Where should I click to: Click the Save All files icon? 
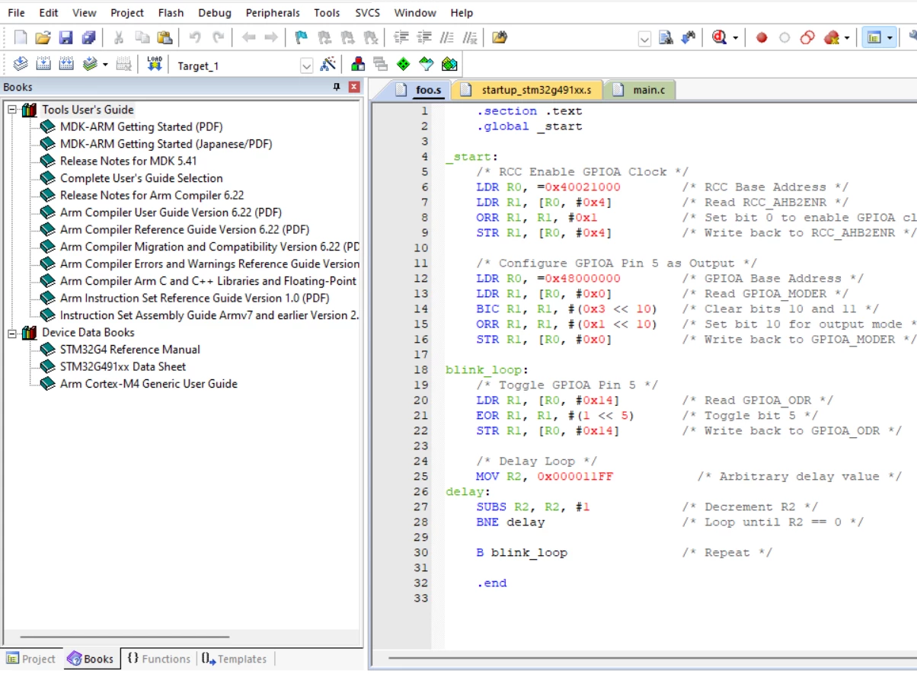pyautogui.click(x=89, y=37)
